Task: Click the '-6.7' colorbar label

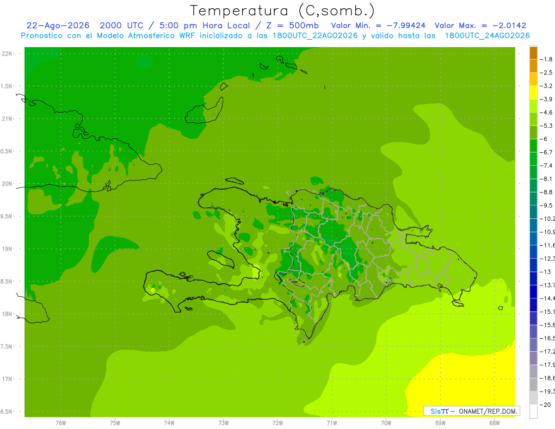Action: 546,152
